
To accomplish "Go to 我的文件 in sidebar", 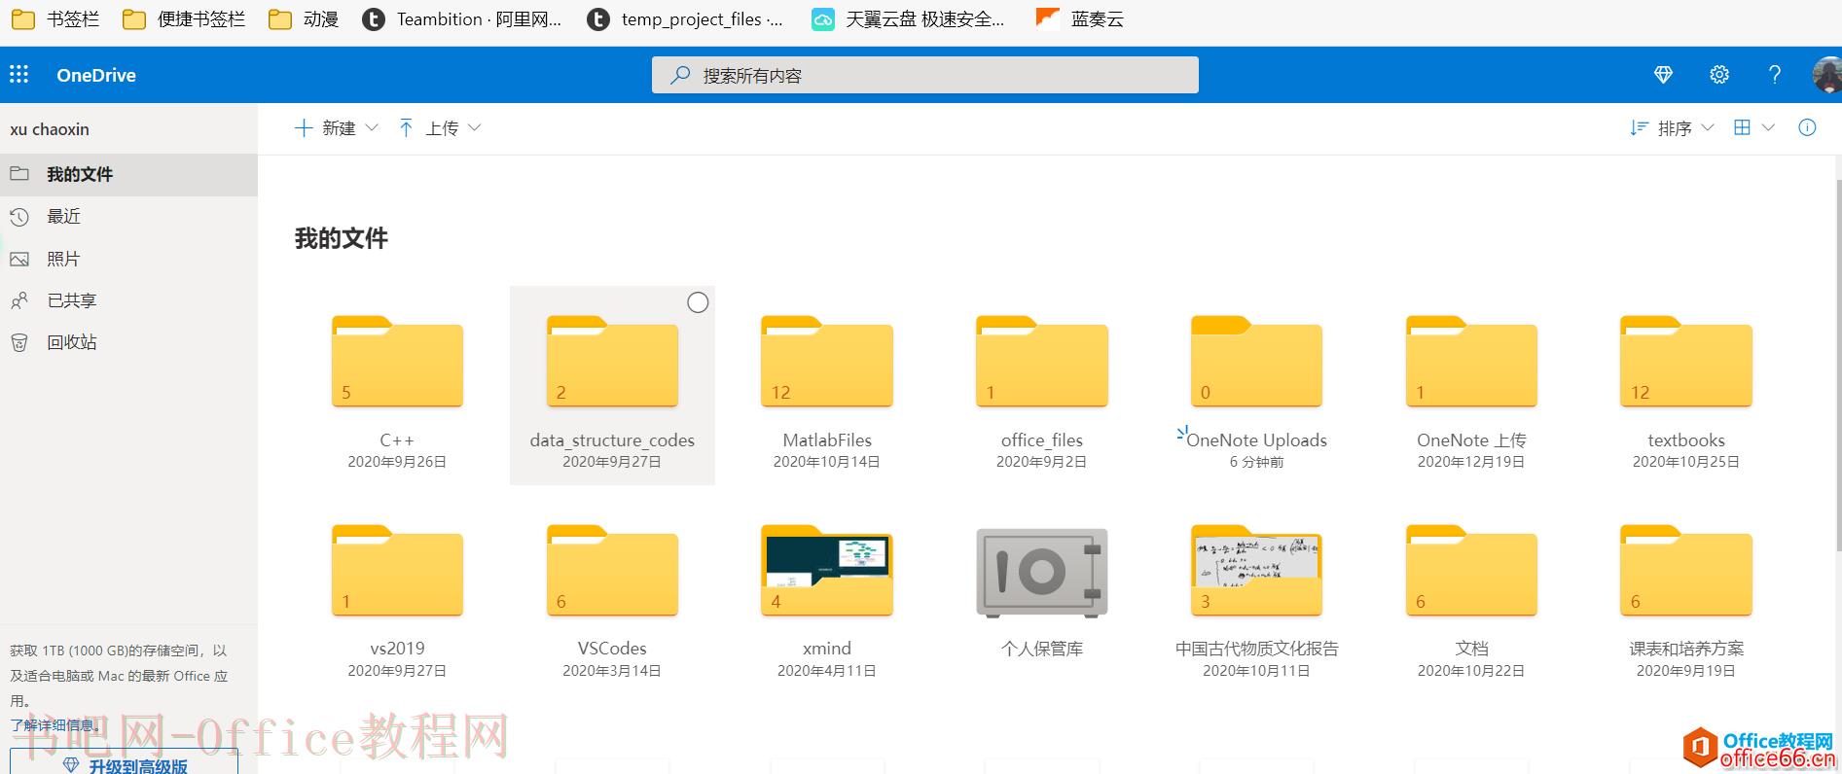I will (x=128, y=174).
